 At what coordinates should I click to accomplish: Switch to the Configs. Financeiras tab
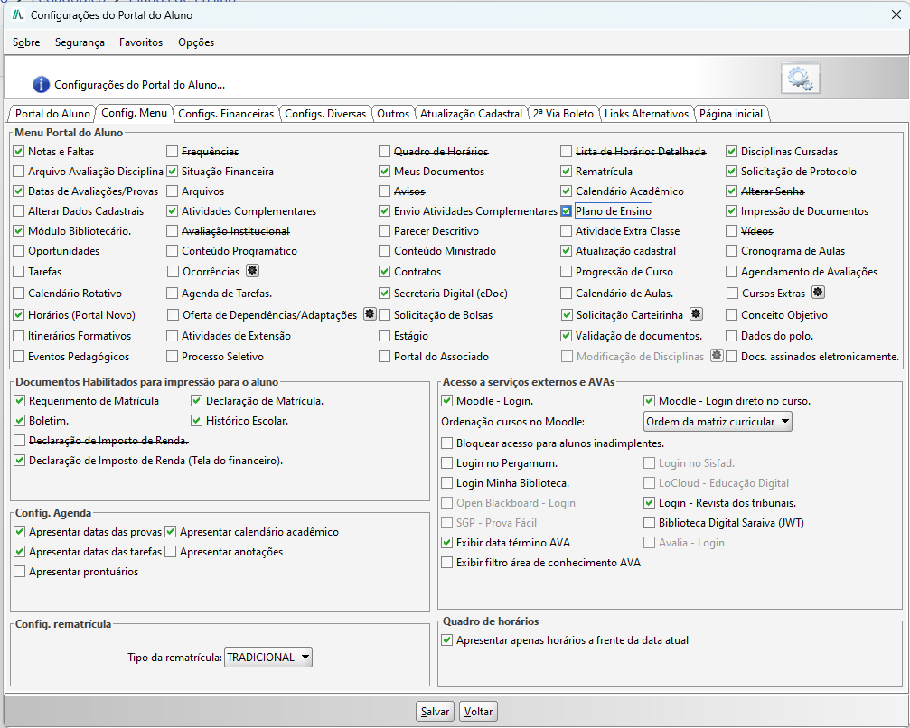[x=226, y=114]
